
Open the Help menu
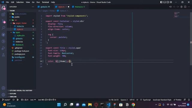[x=53, y=2]
